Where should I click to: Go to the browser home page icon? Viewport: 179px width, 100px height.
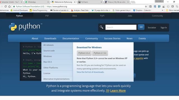click(x=10, y=6)
